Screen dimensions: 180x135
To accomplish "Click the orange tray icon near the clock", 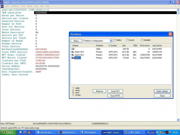I will [x=161, y=132].
